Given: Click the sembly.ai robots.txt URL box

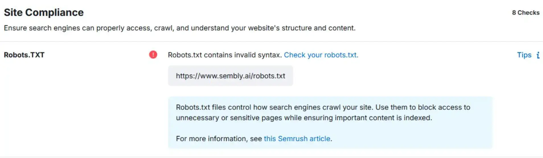Looking at the screenshot, I should pos(230,76).
